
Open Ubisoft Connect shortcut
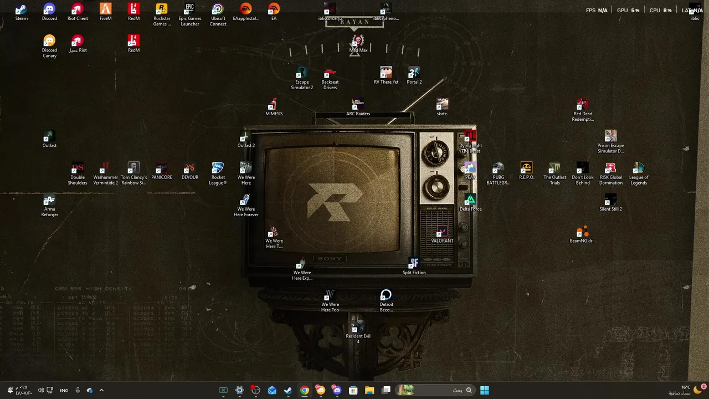click(x=218, y=15)
